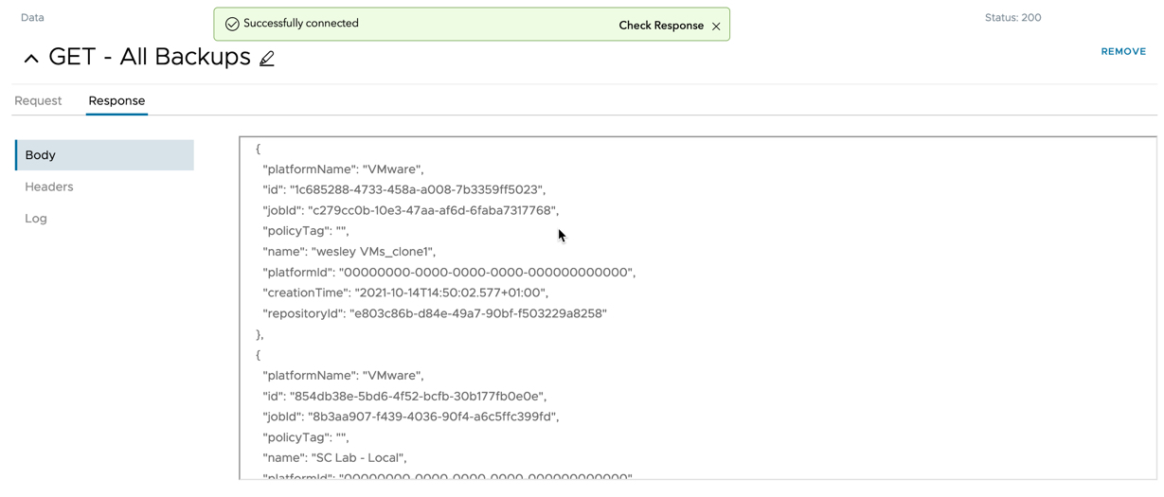
Task: Click the second platformName VMware line
Action: [343, 376]
